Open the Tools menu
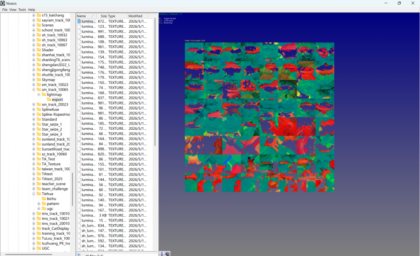 click(x=22, y=10)
